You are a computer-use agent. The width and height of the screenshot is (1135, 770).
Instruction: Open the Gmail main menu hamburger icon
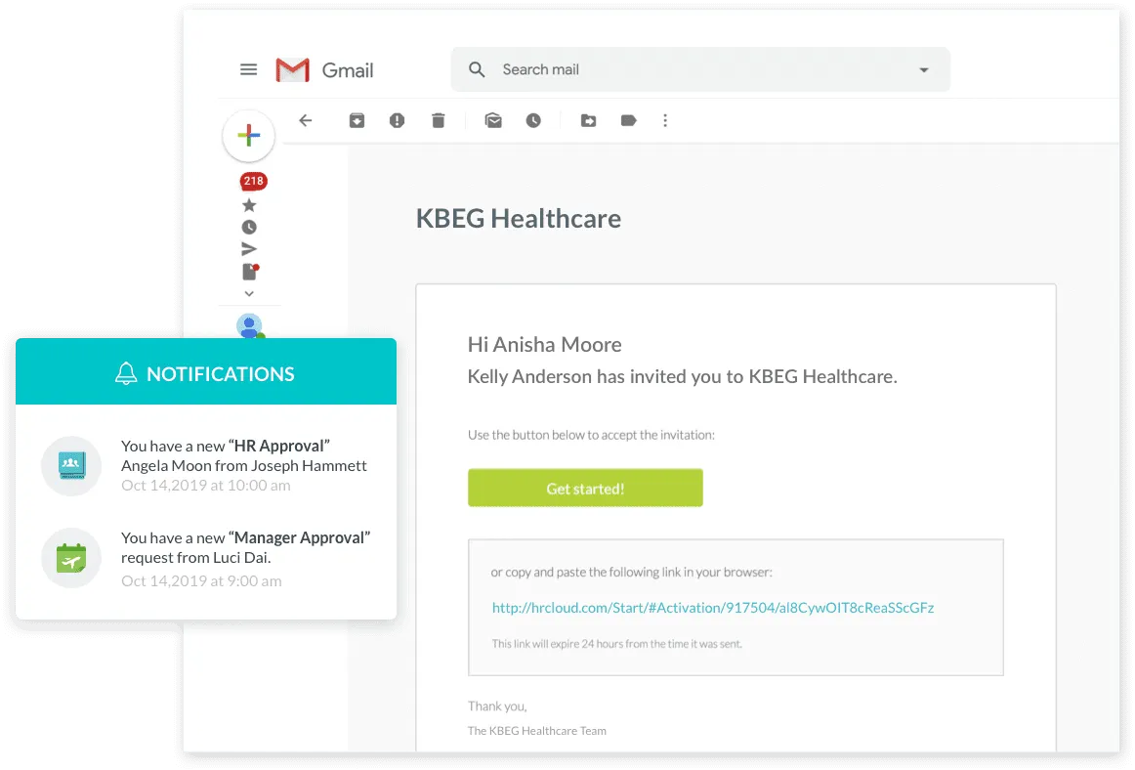(248, 69)
